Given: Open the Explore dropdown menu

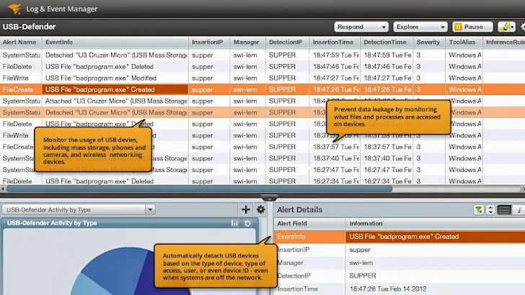Looking at the screenshot, I should pyautogui.click(x=420, y=27).
